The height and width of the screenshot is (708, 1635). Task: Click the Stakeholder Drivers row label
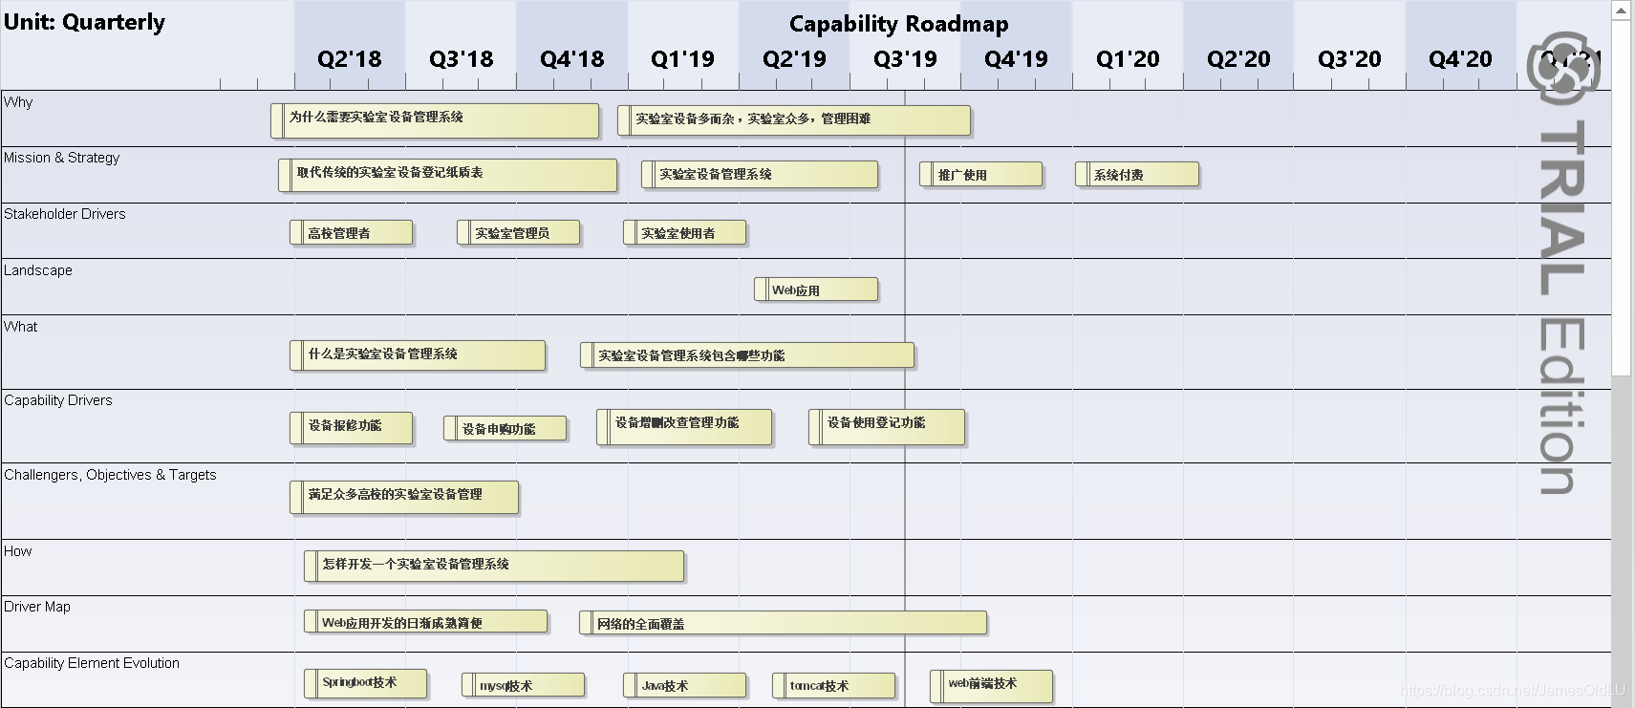tap(65, 214)
